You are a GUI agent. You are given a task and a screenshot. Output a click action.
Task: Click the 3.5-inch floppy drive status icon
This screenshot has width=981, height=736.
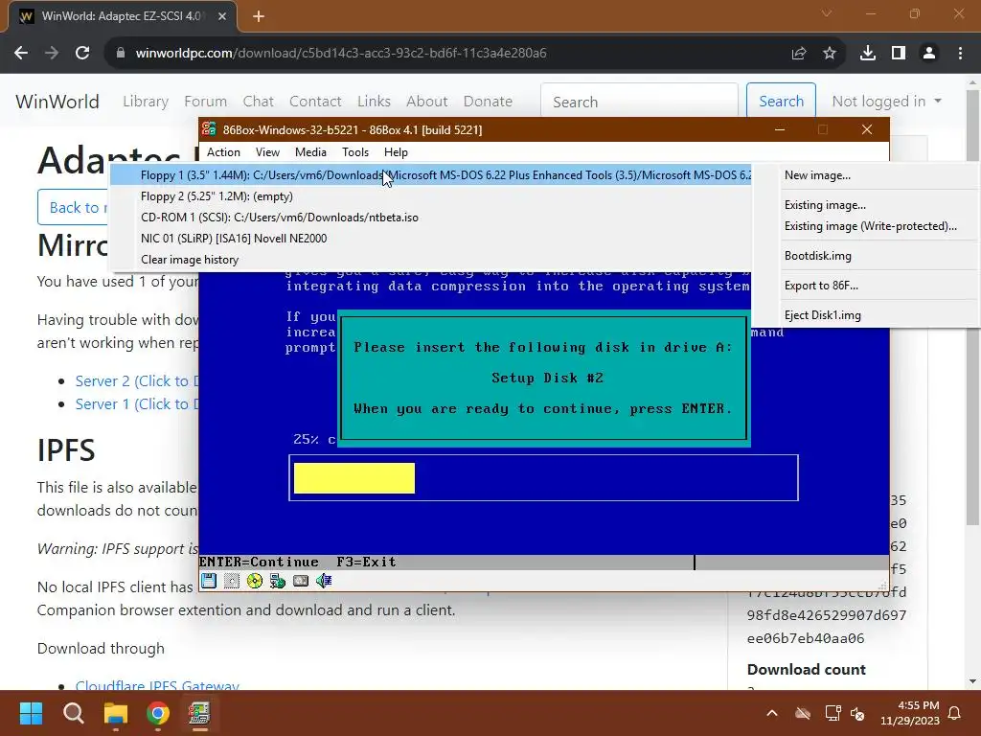pyautogui.click(x=209, y=581)
